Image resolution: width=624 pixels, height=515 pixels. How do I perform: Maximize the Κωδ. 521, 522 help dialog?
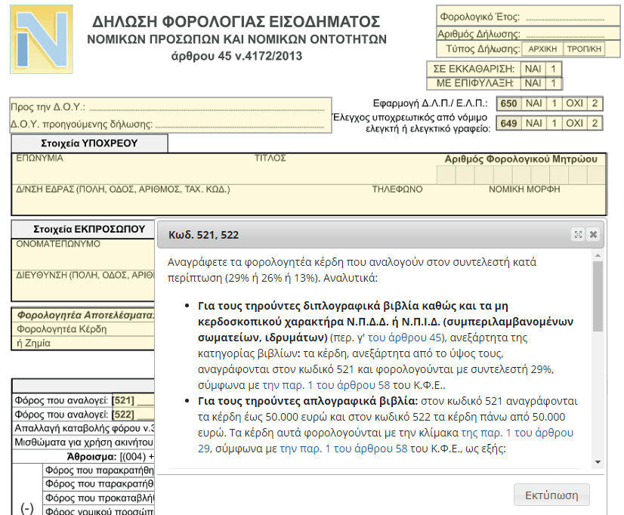[x=578, y=235]
